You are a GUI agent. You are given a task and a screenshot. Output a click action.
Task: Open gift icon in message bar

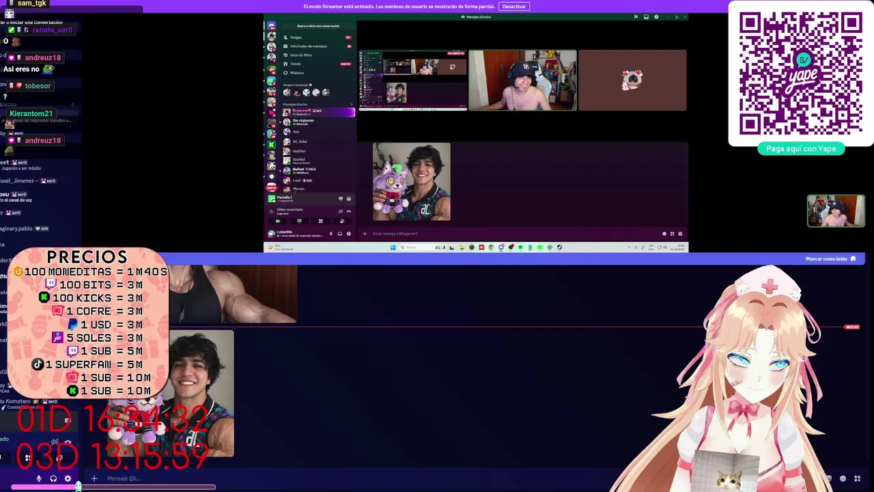(x=680, y=234)
